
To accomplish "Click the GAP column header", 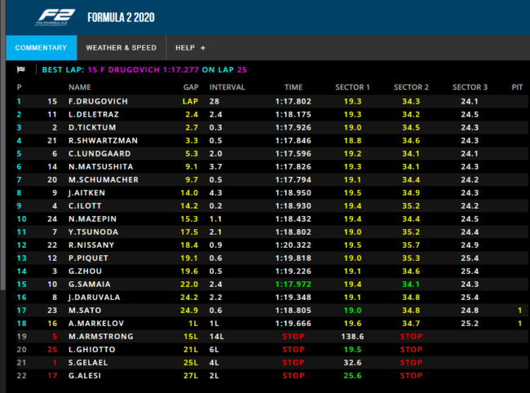I will coord(191,87).
